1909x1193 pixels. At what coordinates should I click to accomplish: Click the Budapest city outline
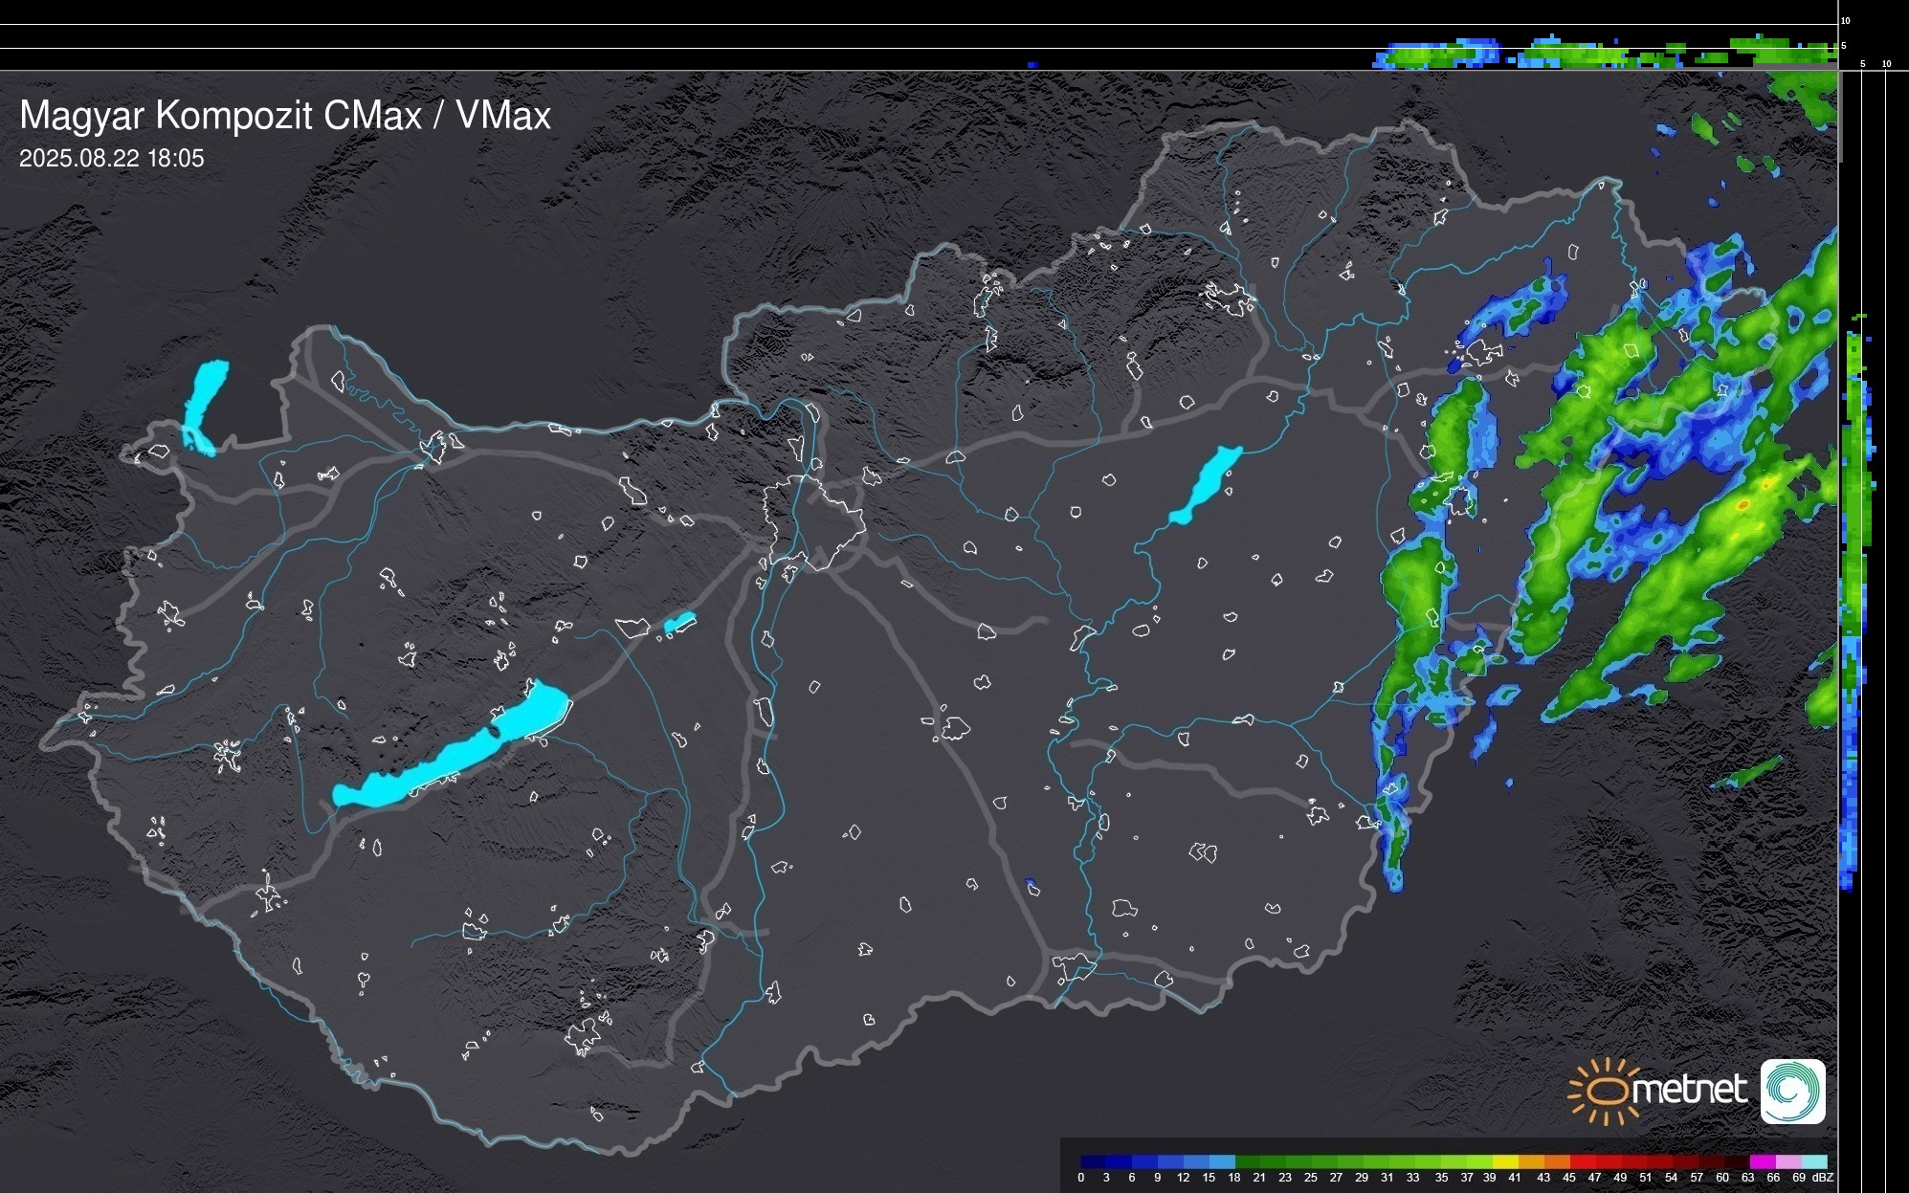(x=813, y=521)
